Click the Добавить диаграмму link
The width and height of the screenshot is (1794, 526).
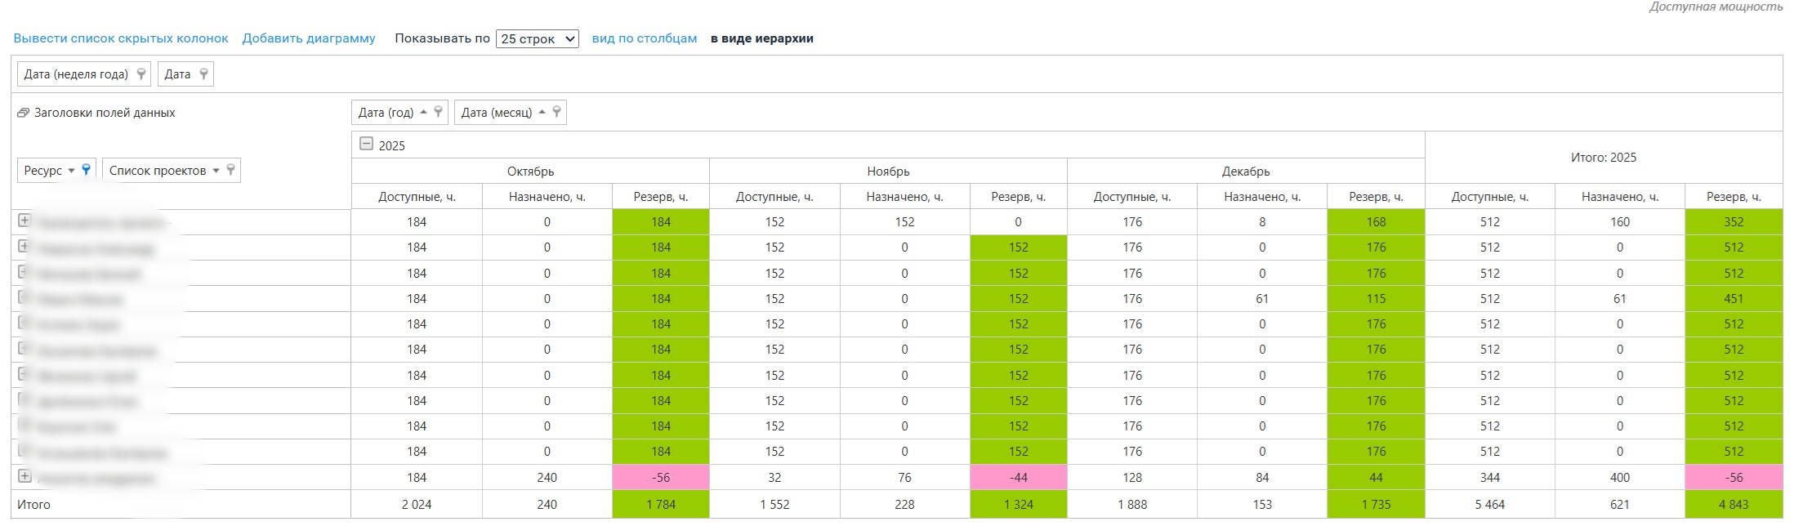[309, 38]
